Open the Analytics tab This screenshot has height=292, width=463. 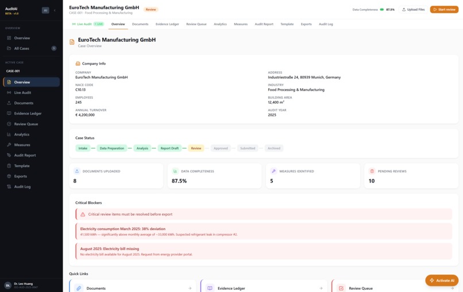coord(220,24)
